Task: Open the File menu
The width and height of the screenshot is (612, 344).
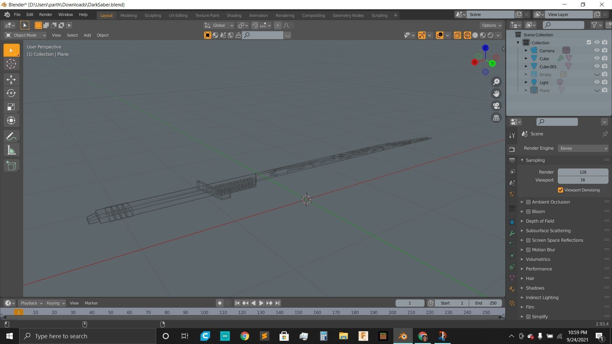Action: [17, 15]
